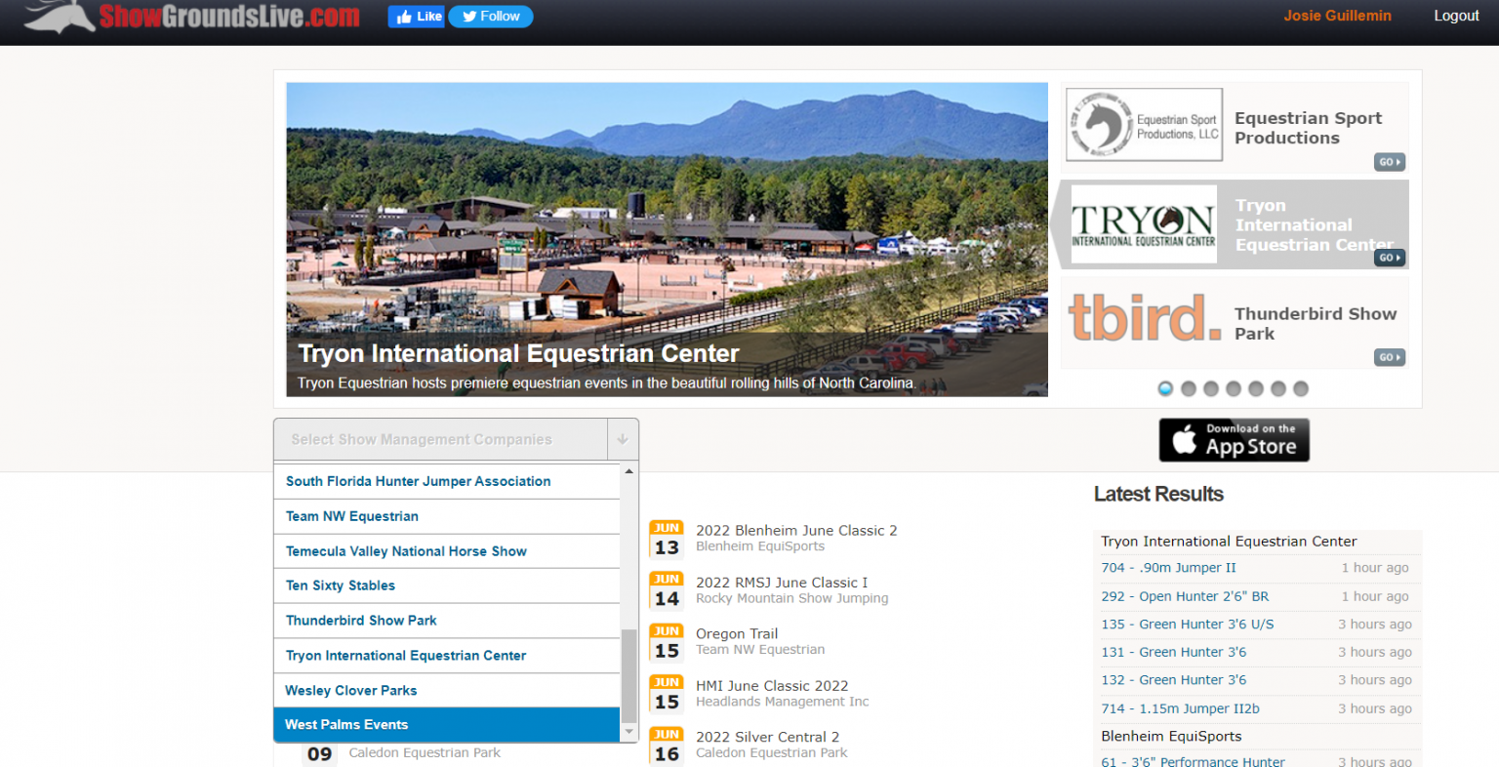Collapse the Select Show Management Companies dropdown
The height and width of the screenshot is (767, 1499).
point(622,439)
